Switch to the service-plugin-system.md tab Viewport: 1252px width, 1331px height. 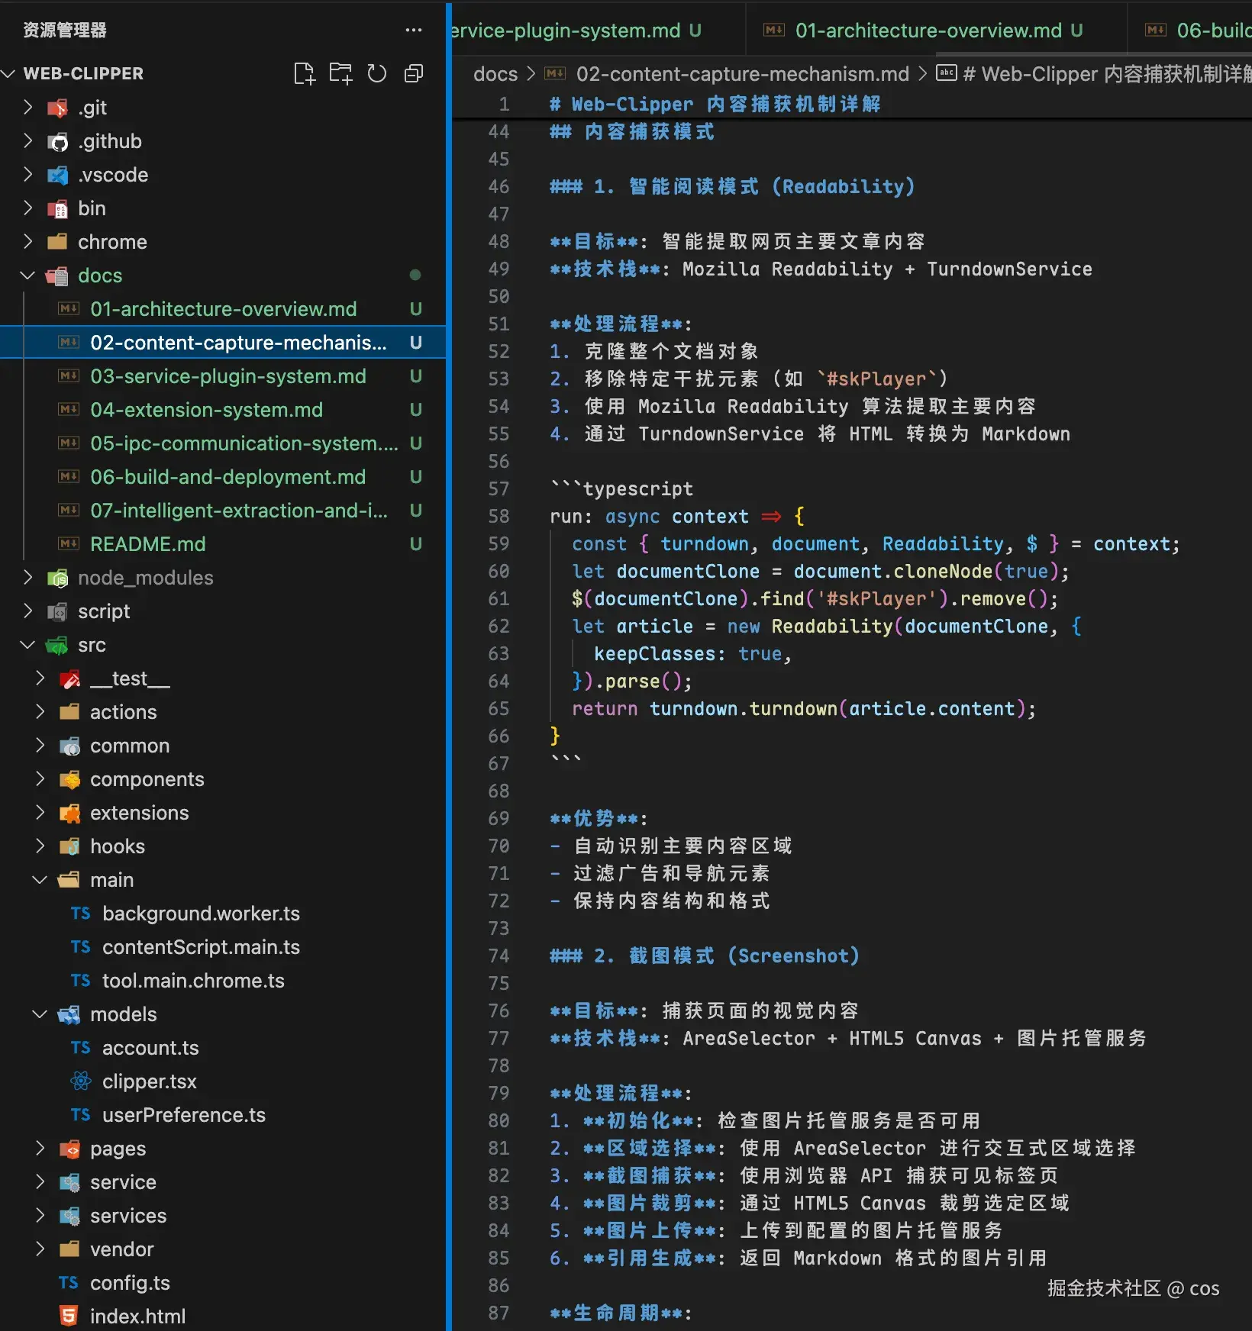pyautogui.click(x=598, y=31)
